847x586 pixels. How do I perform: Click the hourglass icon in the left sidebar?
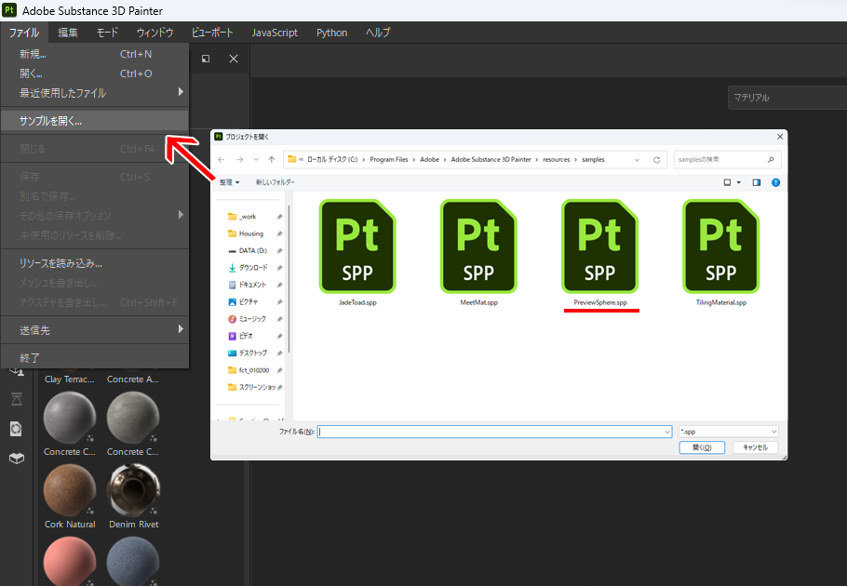pos(17,399)
